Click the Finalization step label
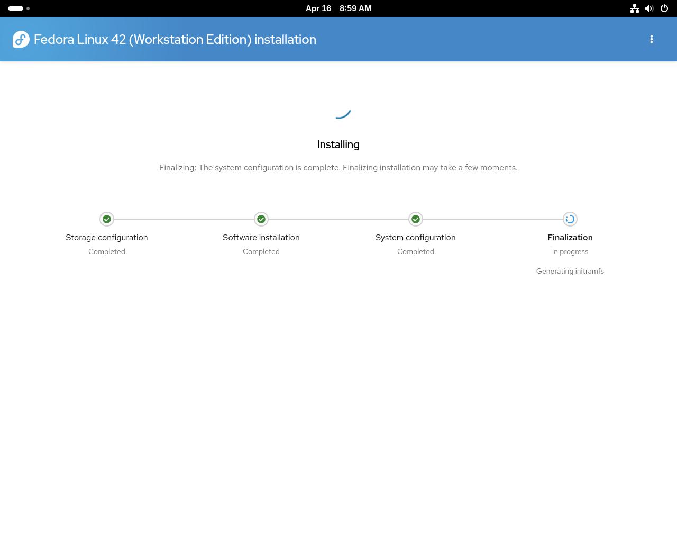The height and width of the screenshot is (542, 677). [570, 238]
